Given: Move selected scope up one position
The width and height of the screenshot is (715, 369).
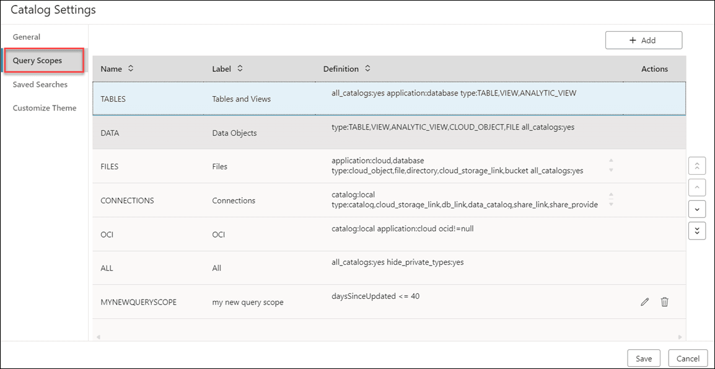Looking at the screenshot, I should point(696,187).
